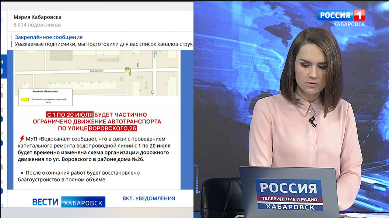Click the yellow road closure marker on map
This screenshot has height=218, width=389.
pyautogui.click(x=128, y=70)
